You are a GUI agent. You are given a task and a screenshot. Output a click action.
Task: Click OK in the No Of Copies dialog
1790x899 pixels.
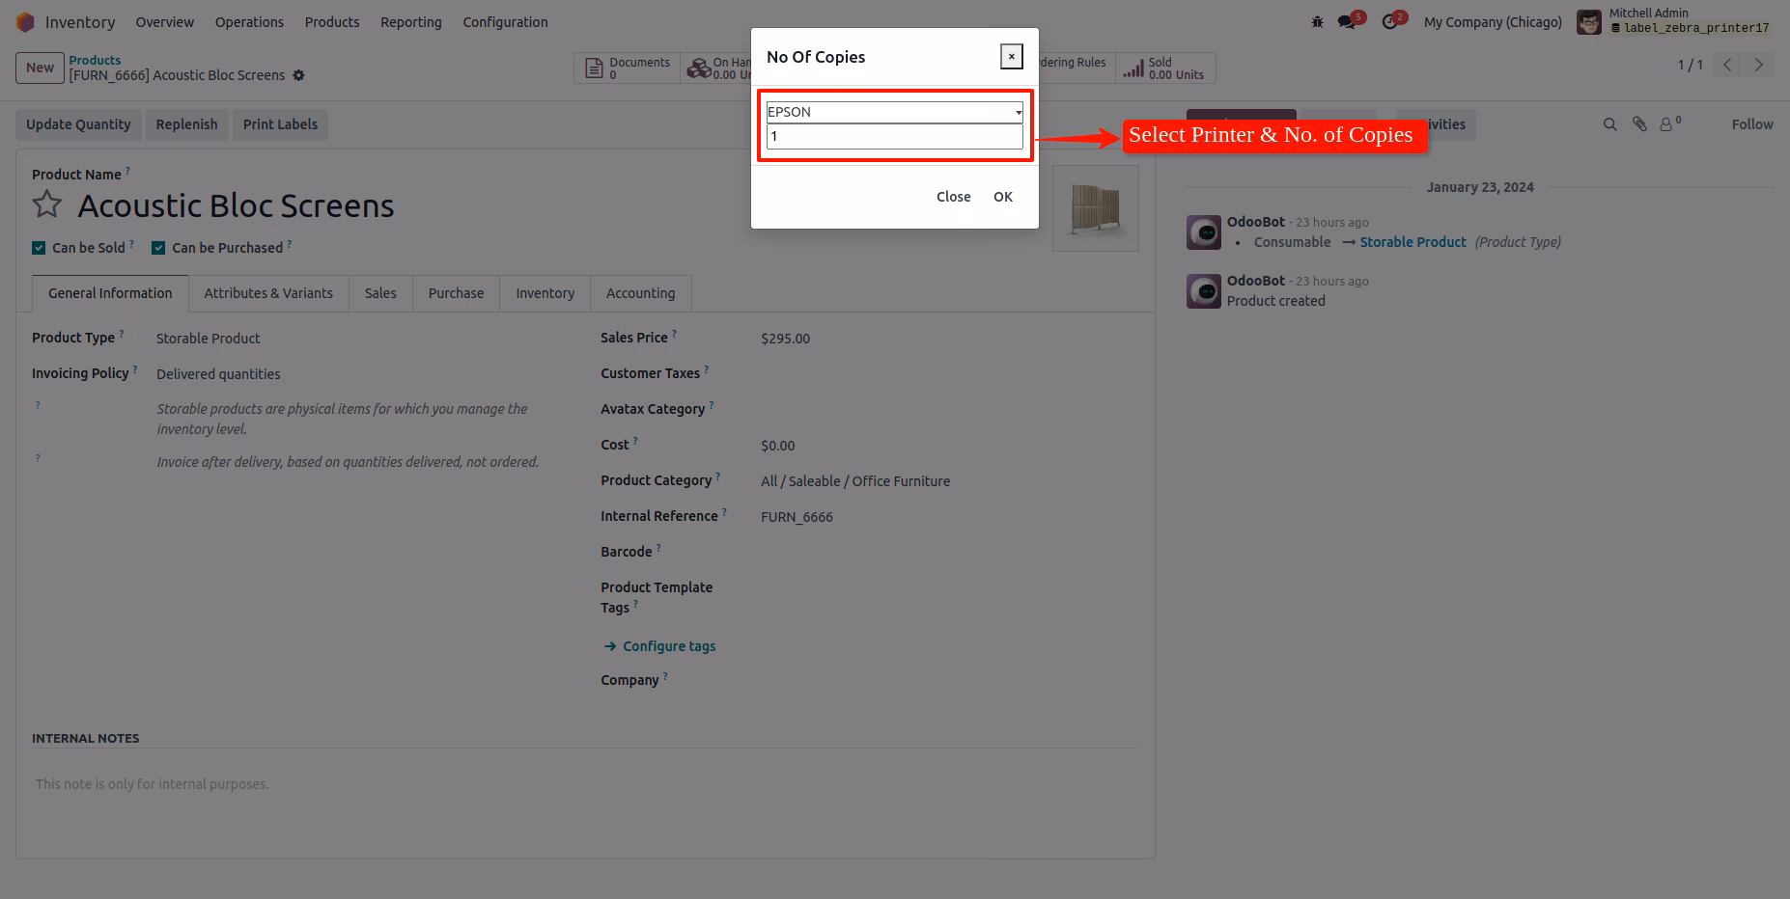pos(1003,197)
